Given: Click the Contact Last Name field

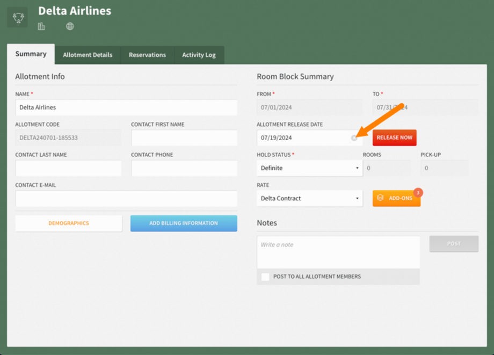Looking at the screenshot, I should pos(68,168).
